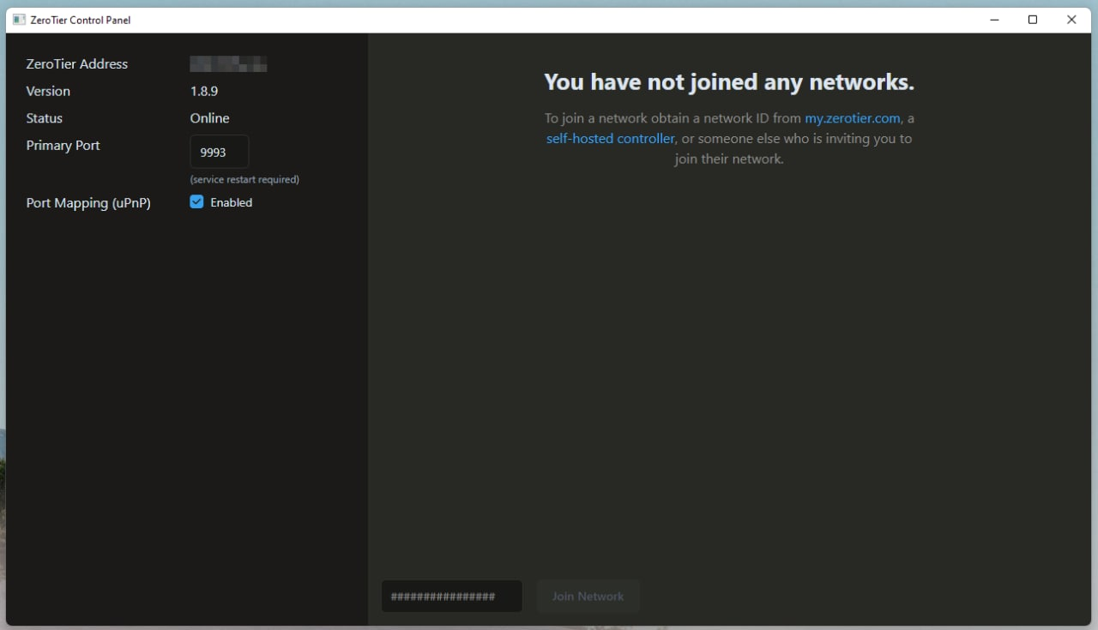
Task: Click the 'ZeroTier Control Panel' title bar text
Action: tap(81, 20)
